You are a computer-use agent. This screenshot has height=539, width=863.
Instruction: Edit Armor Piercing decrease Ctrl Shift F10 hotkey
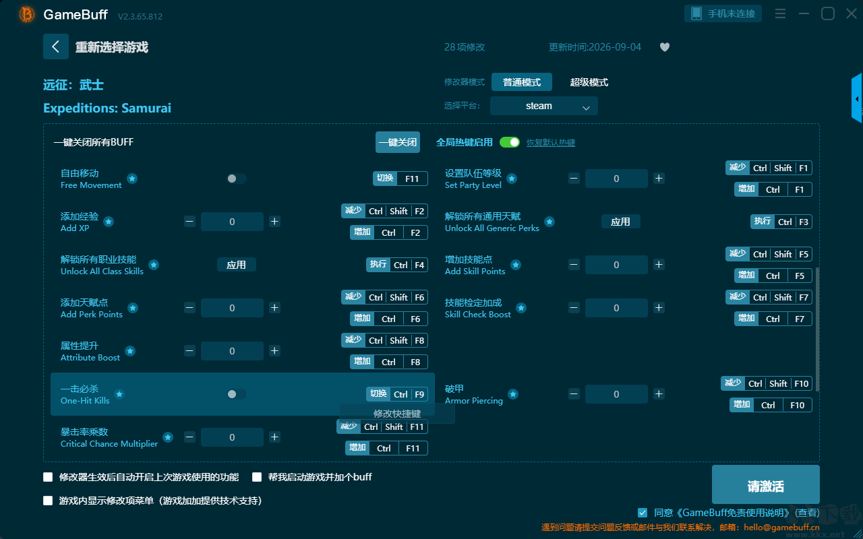click(767, 383)
